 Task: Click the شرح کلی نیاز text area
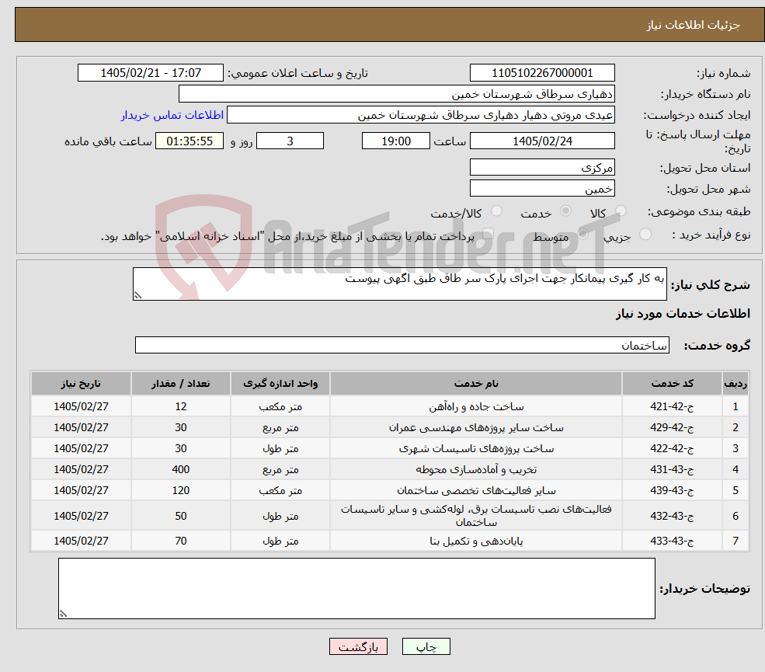[399, 284]
